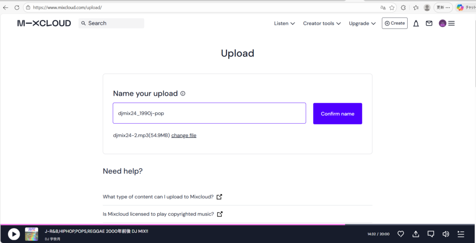Viewport: 476px width, 243px height.
Task: Click the pink playback progress bar
Action: [172, 224]
